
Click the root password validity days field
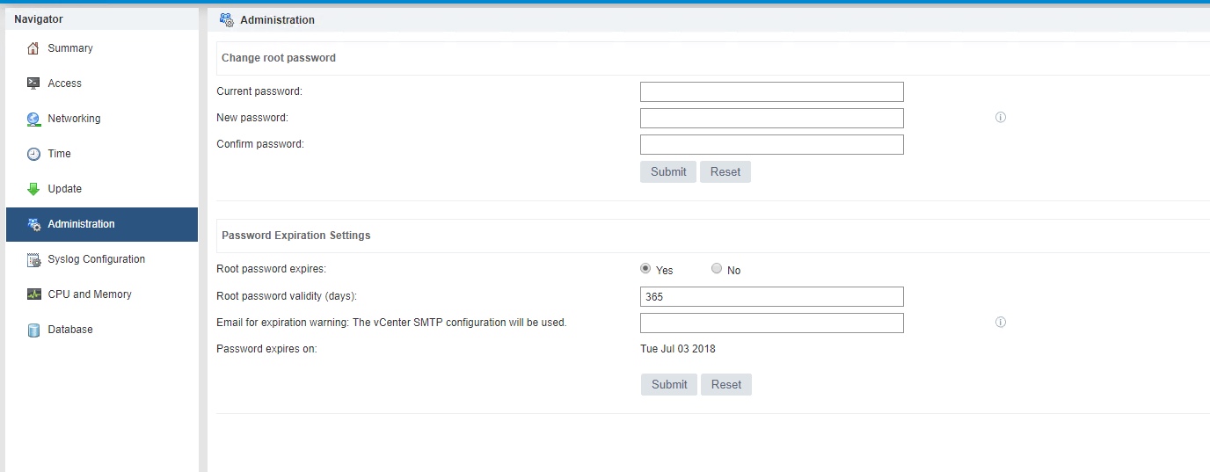point(771,297)
